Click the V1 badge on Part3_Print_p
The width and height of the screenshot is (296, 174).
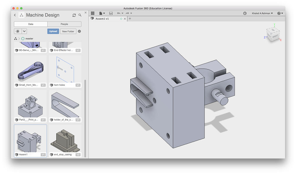pos(43,120)
